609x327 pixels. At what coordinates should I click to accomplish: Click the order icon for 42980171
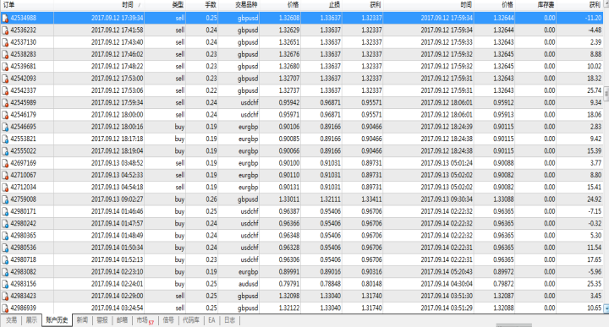tap(5, 212)
